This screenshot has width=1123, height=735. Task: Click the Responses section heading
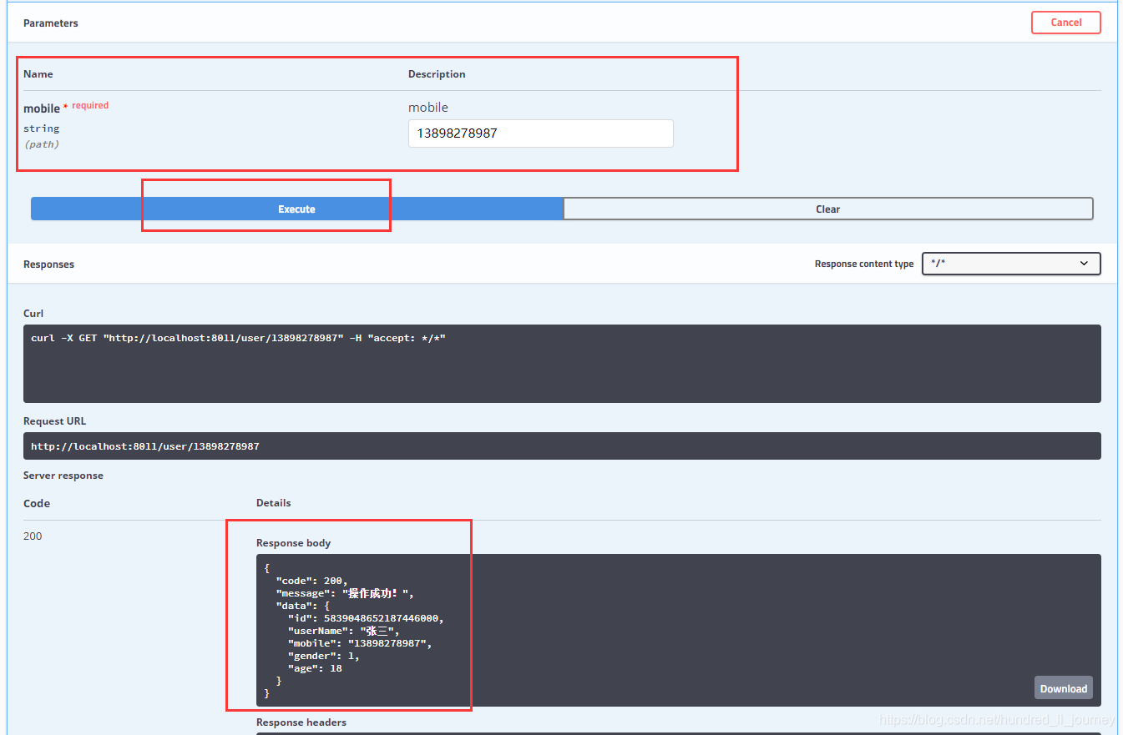(x=48, y=264)
